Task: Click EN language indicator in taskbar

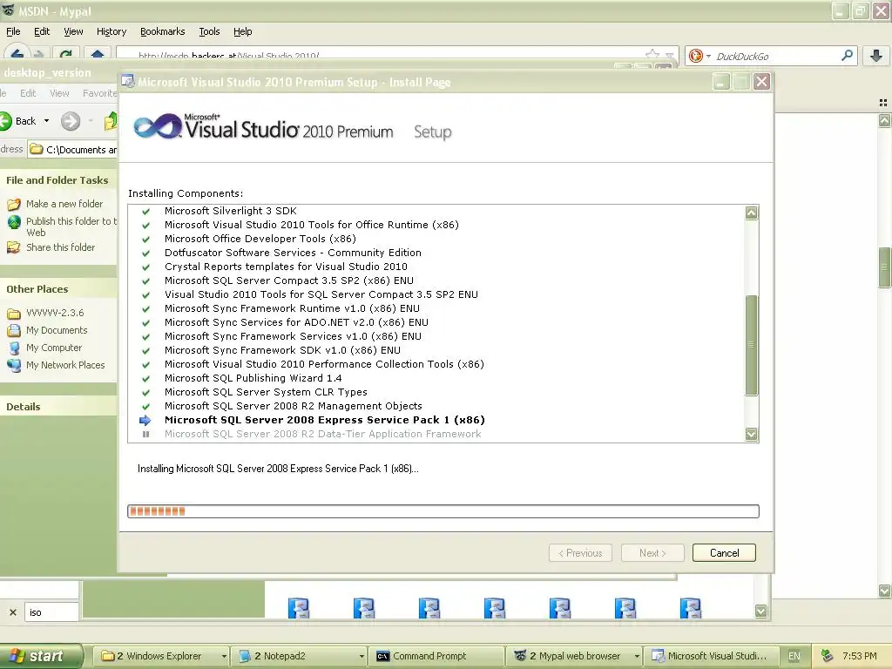Action: (794, 656)
